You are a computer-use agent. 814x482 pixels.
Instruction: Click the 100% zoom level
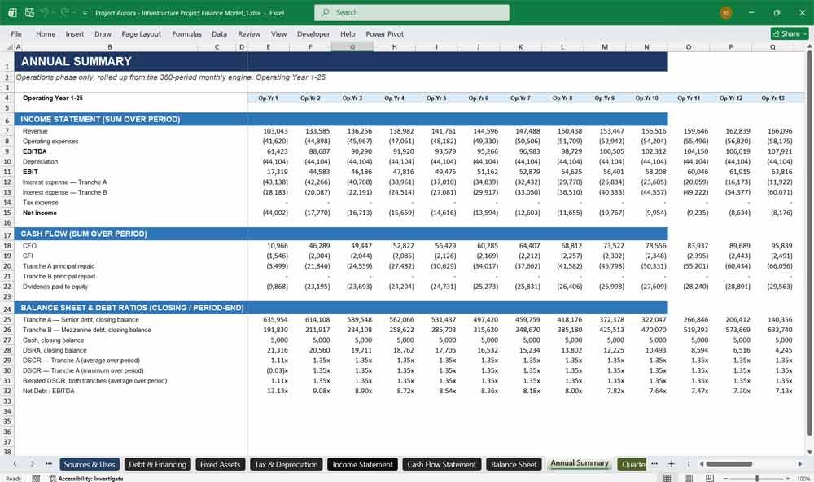[803, 479]
